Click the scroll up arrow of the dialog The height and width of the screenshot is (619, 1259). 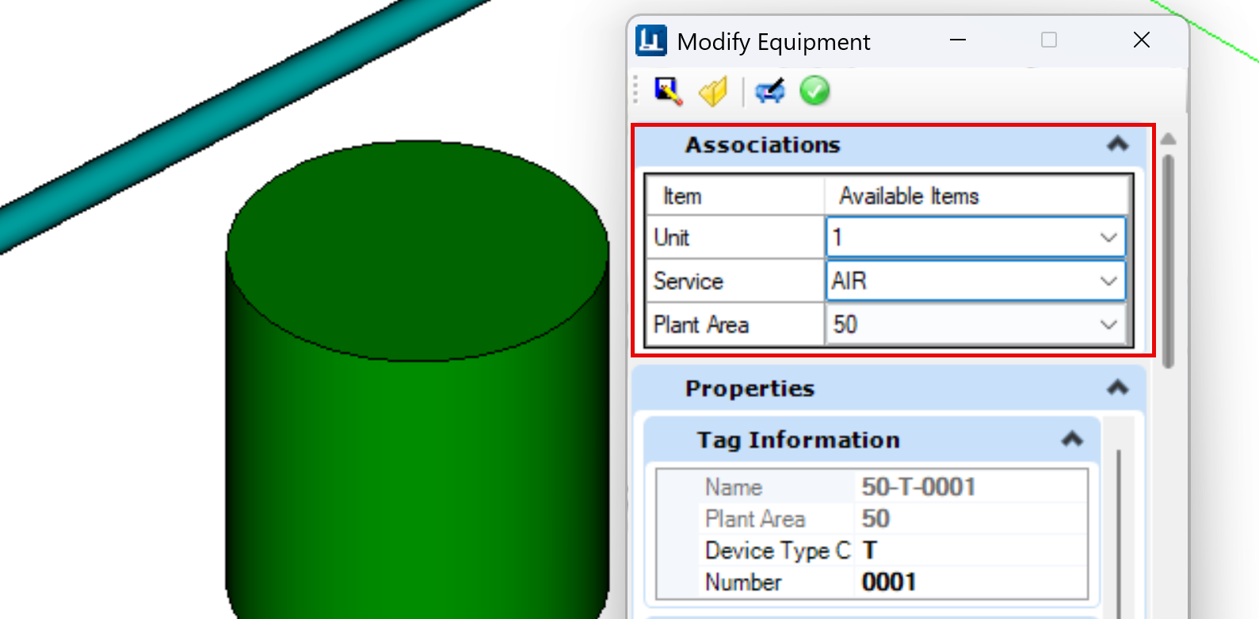click(1168, 139)
